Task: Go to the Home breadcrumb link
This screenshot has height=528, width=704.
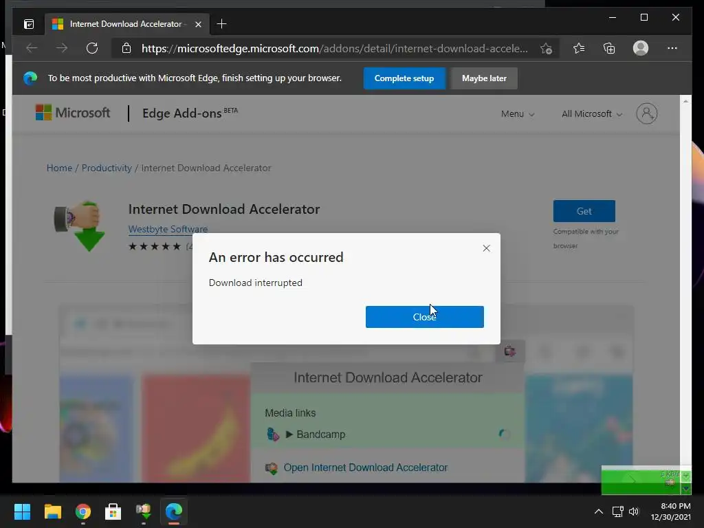Action: 59,168
